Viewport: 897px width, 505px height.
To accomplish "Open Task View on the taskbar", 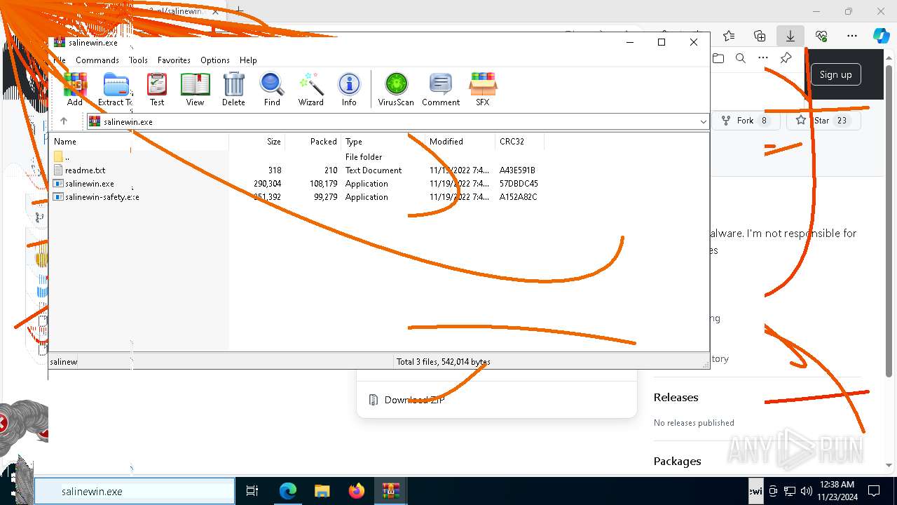I will coord(252,492).
